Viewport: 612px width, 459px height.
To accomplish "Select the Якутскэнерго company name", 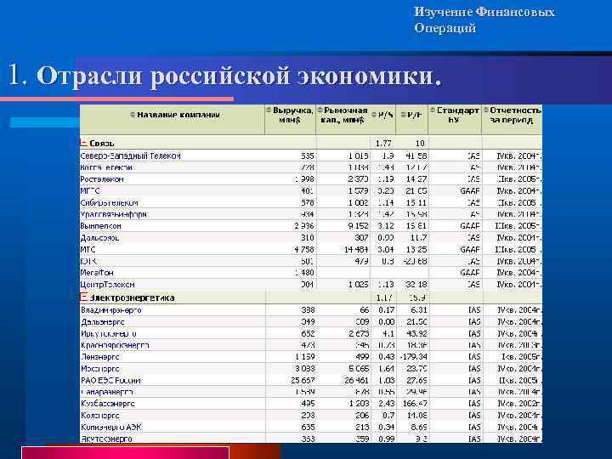I will tap(106, 439).
